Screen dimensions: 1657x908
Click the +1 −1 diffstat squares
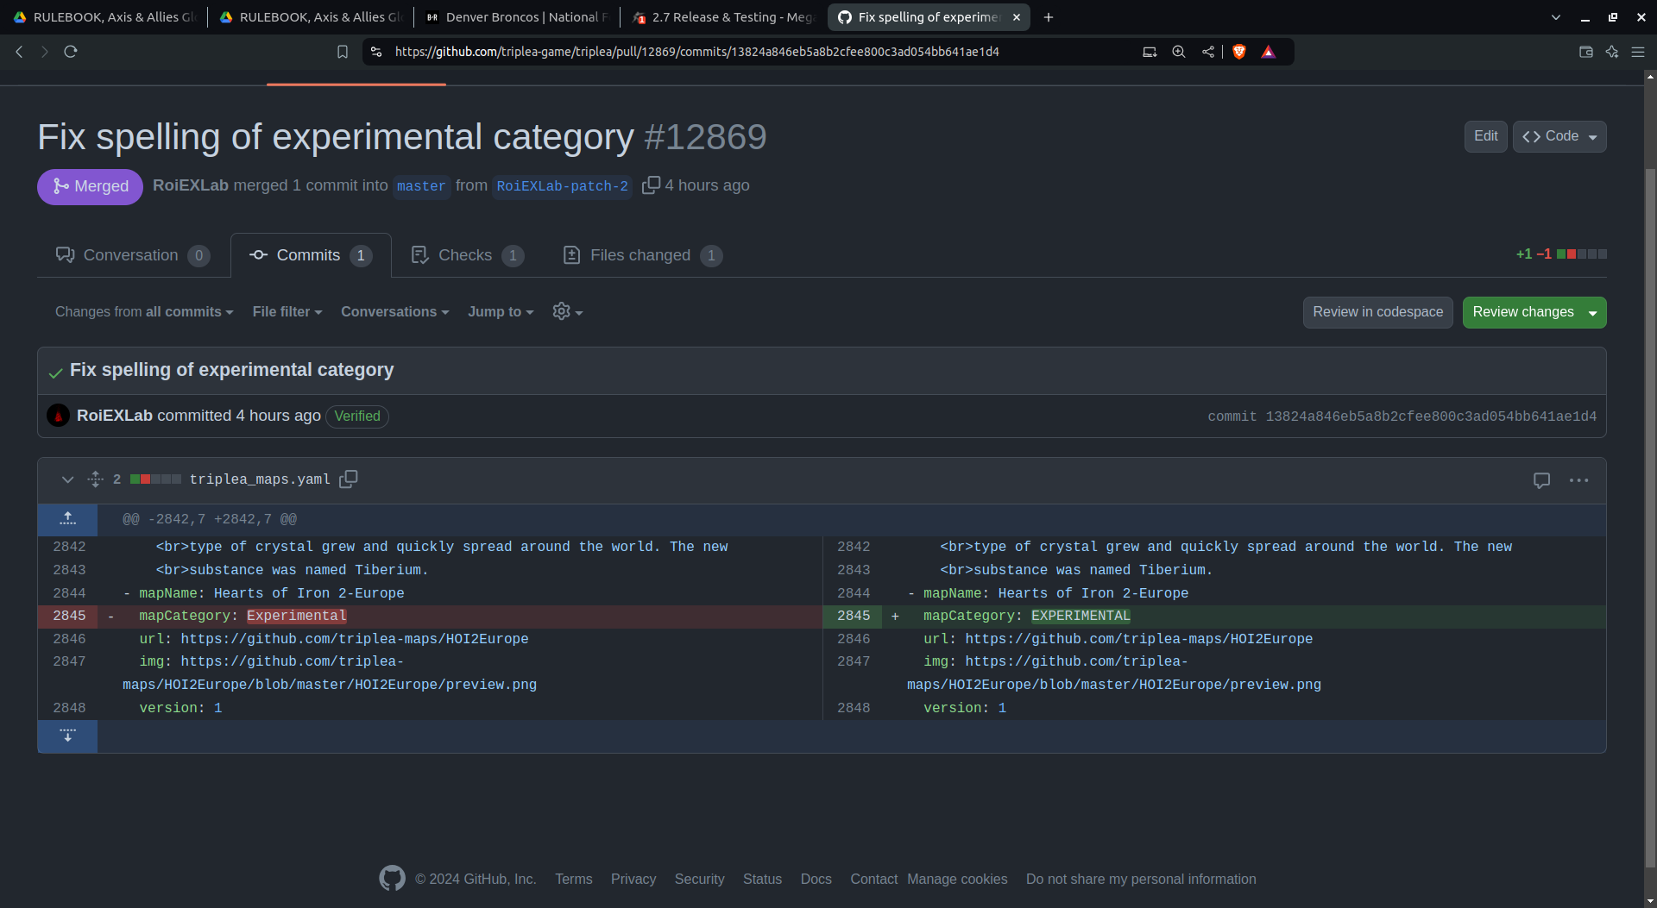pos(1582,254)
